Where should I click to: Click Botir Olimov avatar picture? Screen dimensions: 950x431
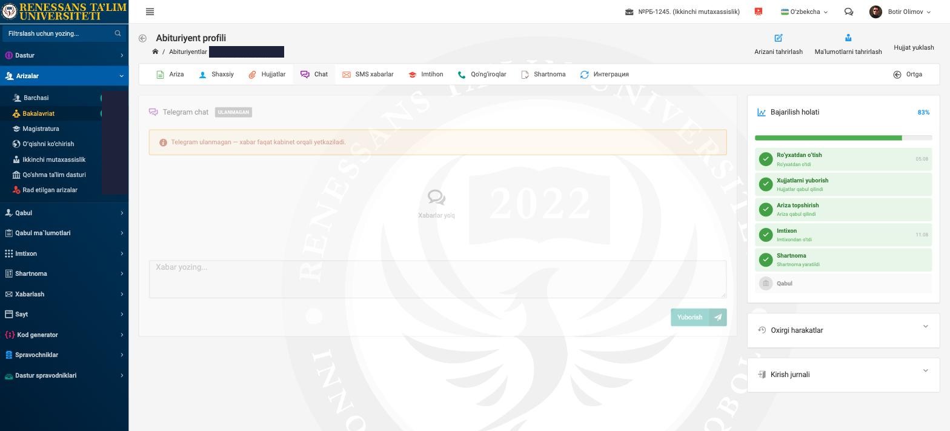[x=875, y=12]
